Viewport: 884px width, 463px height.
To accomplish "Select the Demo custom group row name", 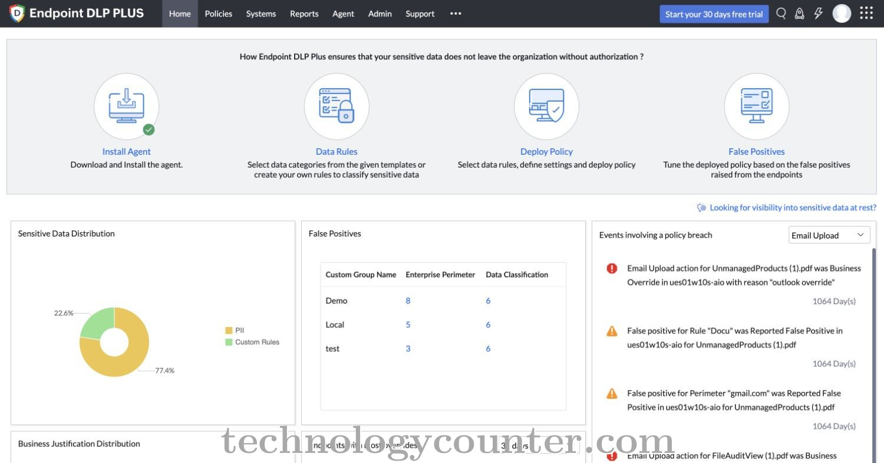I will [337, 301].
